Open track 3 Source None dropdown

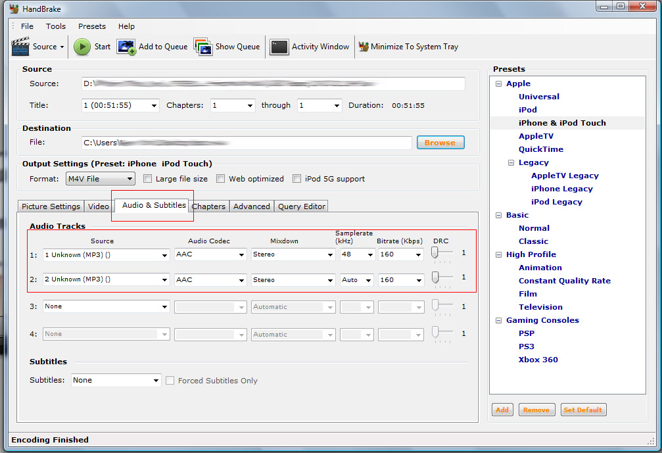[106, 306]
